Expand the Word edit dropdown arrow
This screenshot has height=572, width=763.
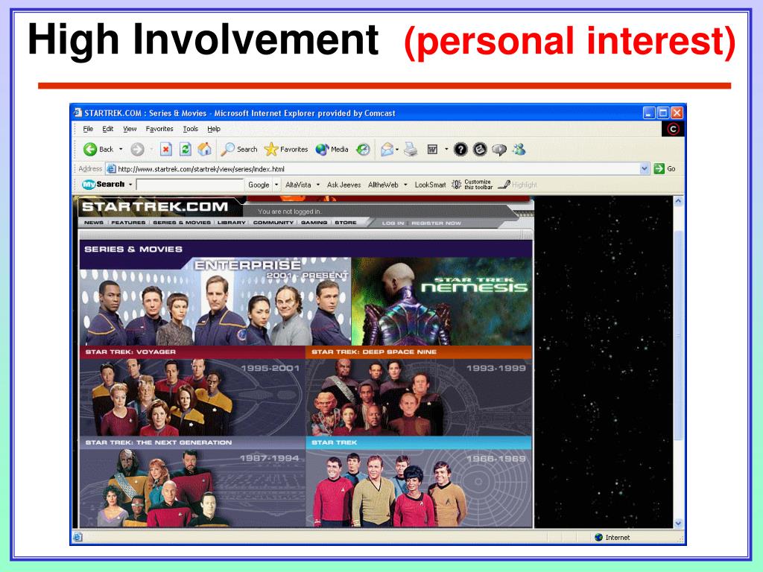[446, 149]
